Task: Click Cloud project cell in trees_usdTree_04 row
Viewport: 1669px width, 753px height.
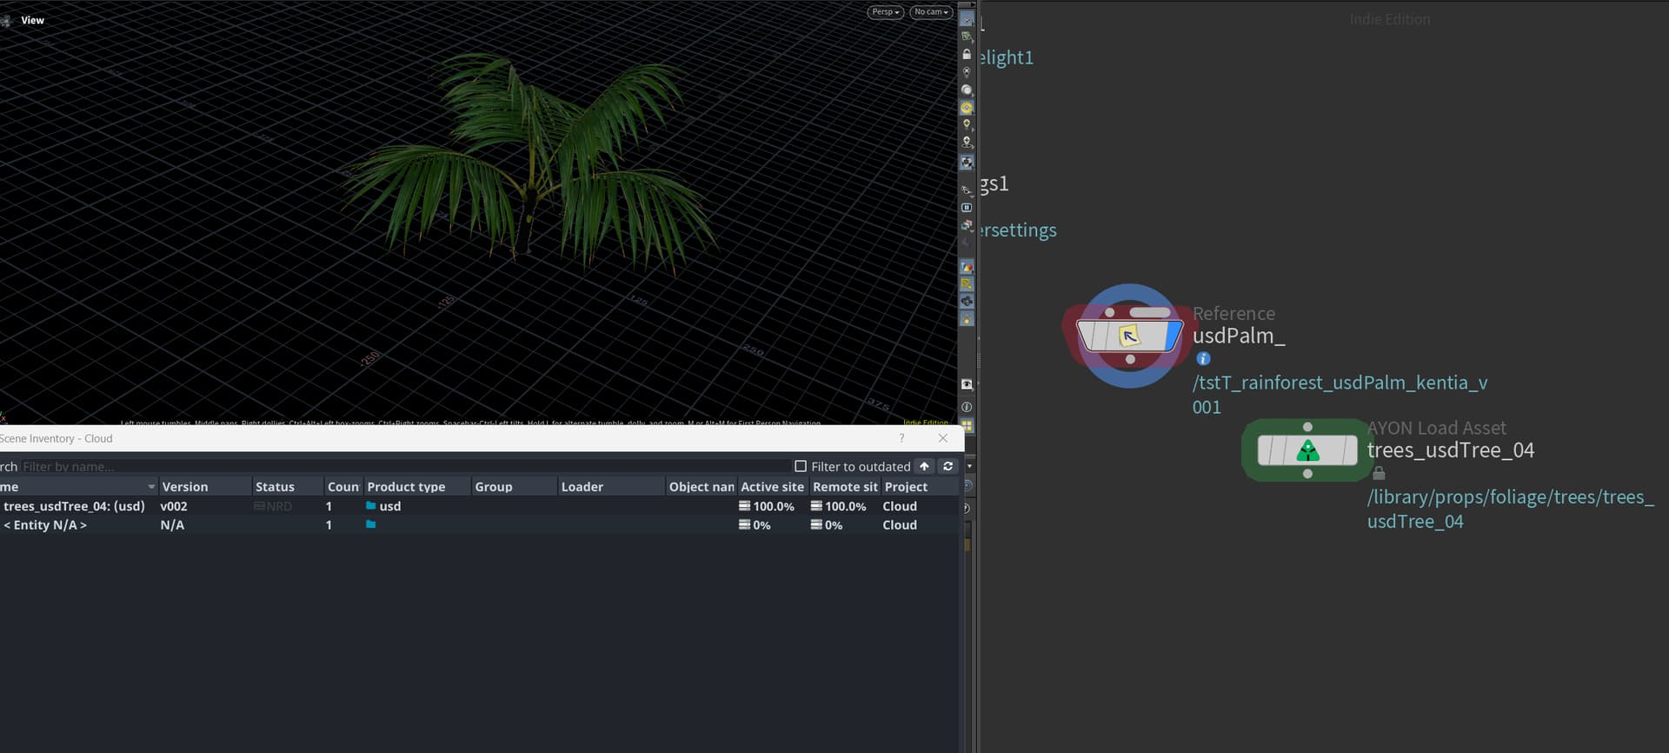Action: [900, 506]
